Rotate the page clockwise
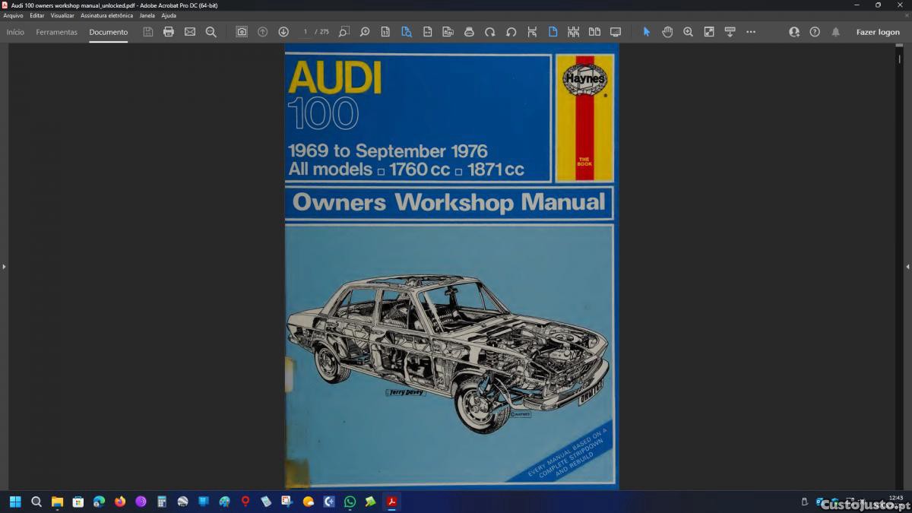912x513 pixels. tap(490, 32)
